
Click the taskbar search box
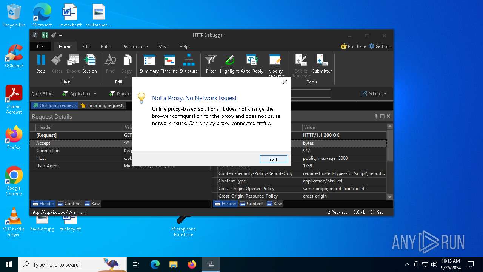click(x=72, y=264)
